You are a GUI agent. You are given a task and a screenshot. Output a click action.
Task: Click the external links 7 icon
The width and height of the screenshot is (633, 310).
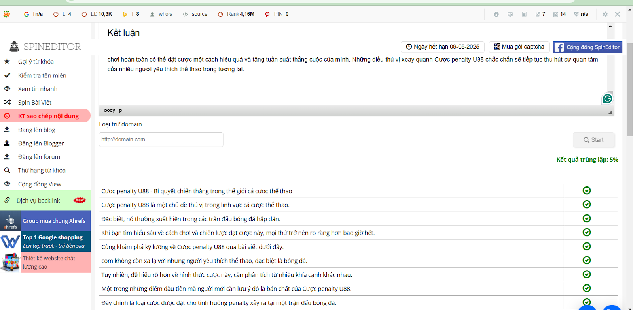[x=540, y=14]
